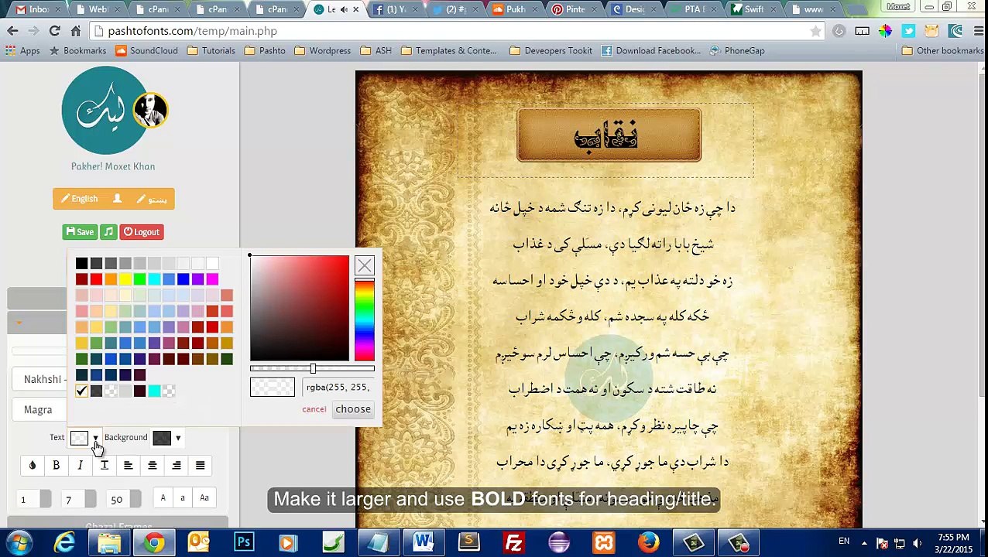Image resolution: width=988 pixels, height=557 pixels.
Task: Open Microsoft Word from the taskbar
Action: (424, 542)
